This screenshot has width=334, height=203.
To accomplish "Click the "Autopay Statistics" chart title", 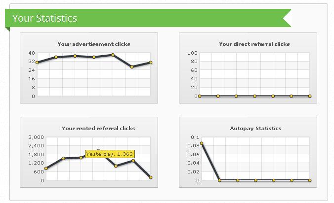I will 255,128.
